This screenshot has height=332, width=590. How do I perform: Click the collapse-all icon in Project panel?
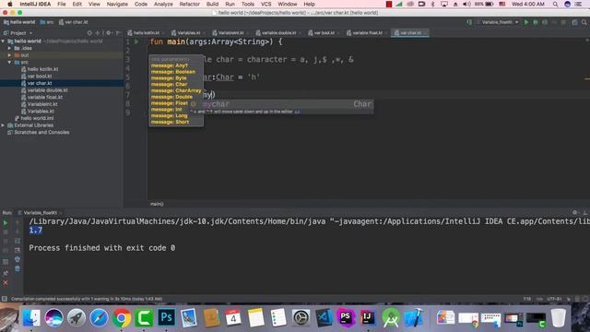coord(98,33)
